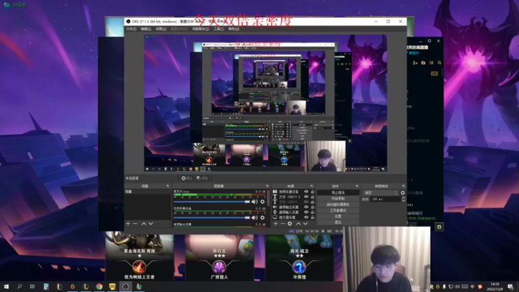Undock the Scenes panel via header icon
Screen dimensions: 519x292
168,186
